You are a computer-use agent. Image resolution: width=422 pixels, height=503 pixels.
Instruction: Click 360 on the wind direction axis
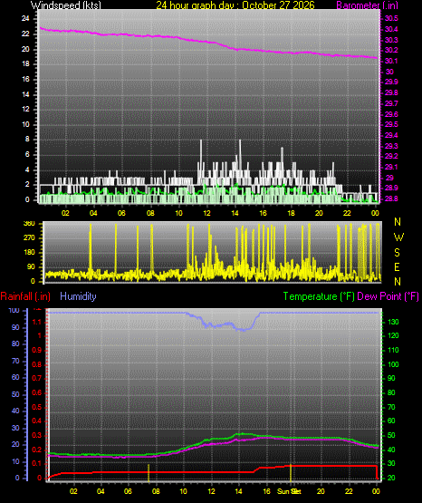point(29,224)
